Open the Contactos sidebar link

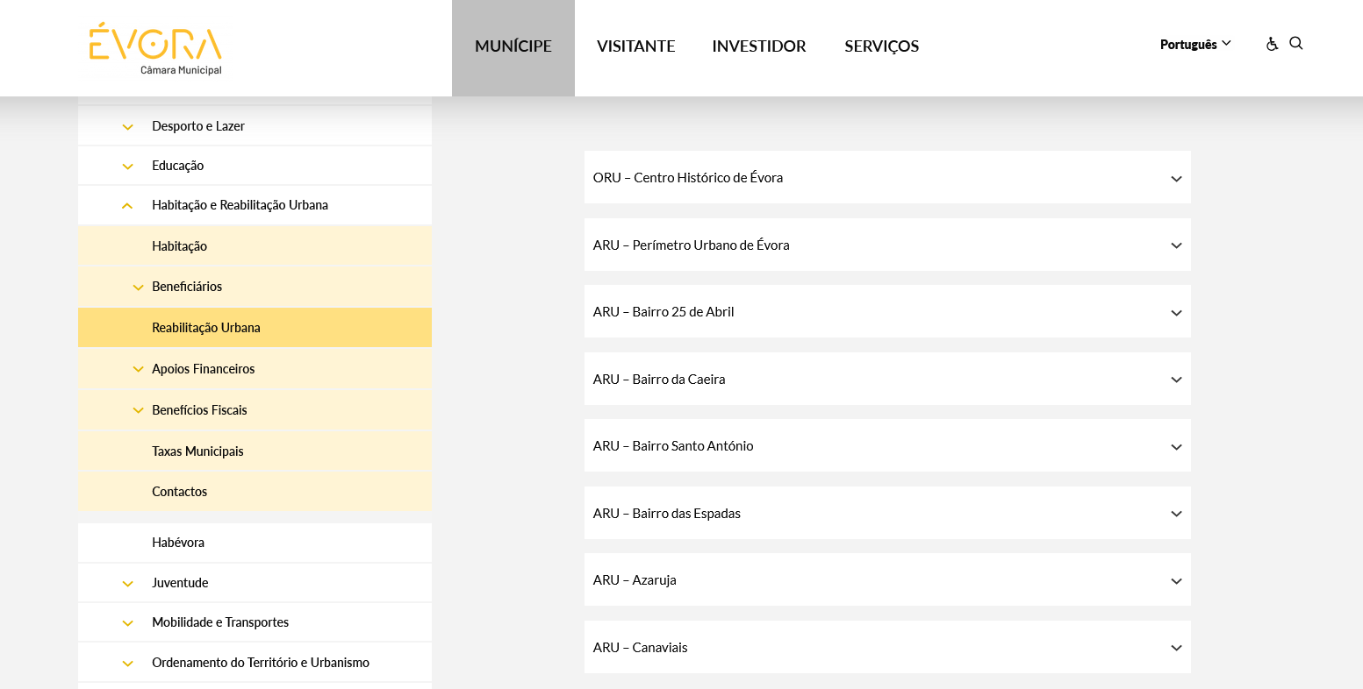click(x=180, y=492)
